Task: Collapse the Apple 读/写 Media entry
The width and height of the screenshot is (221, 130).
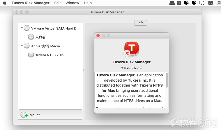Action: tap(22, 46)
